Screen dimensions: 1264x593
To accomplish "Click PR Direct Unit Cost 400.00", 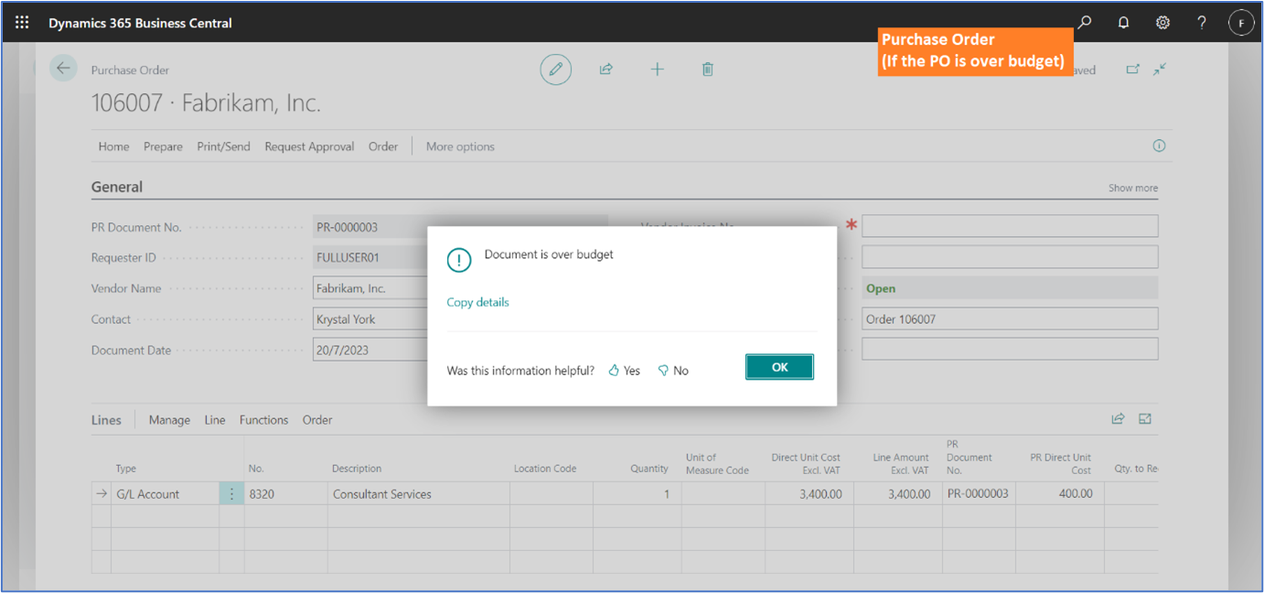I will pyautogui.click(x=1059, y=494).
